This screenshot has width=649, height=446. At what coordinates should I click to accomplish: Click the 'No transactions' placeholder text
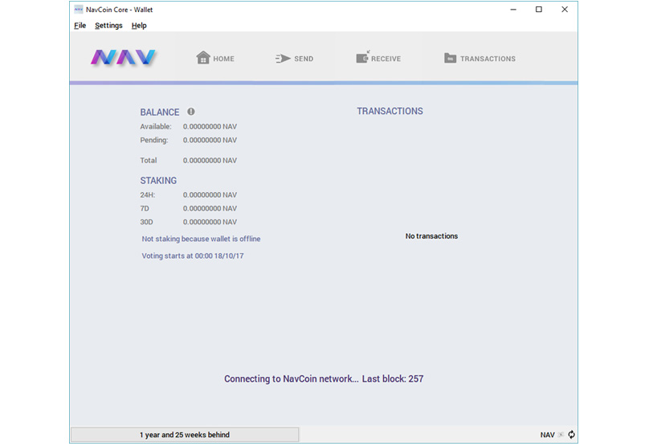coord(431,236)
